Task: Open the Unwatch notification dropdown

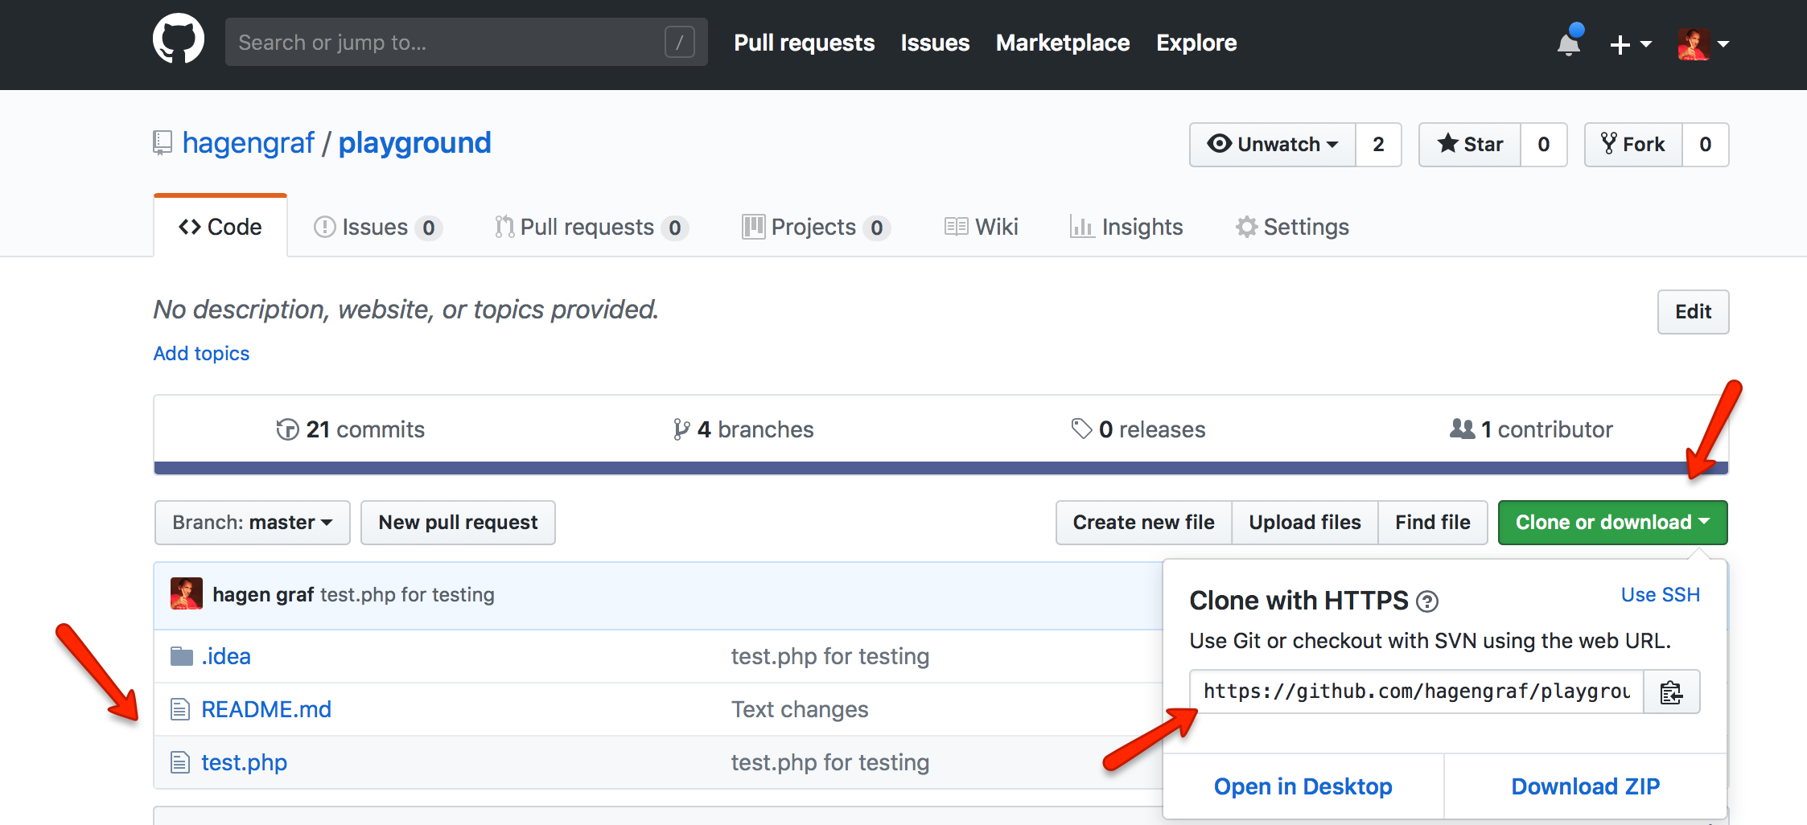Action: 1273,145
